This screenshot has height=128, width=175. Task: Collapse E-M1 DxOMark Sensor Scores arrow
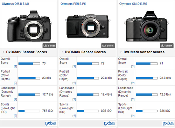point(3,52)
